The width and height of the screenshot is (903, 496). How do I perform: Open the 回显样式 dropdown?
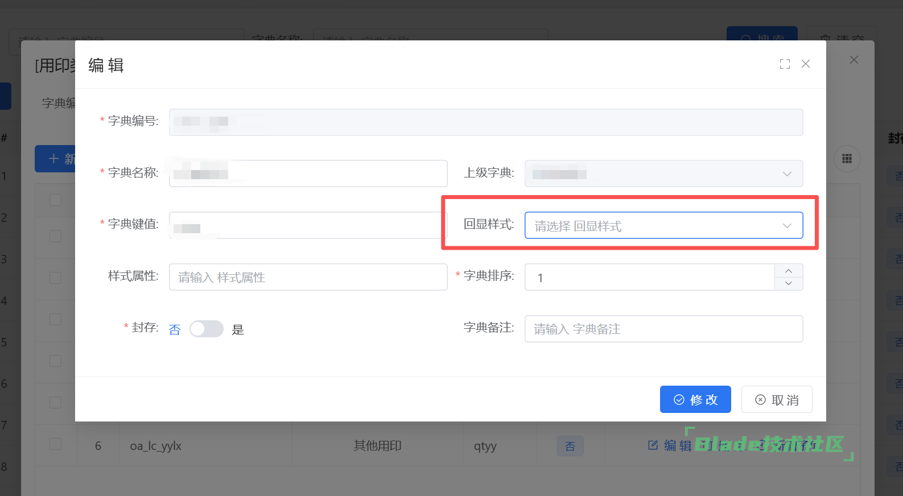(x=663, y=225)
